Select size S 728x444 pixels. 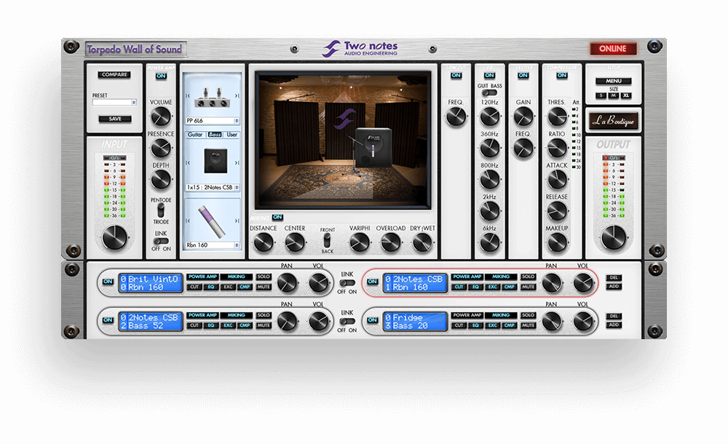(601, 95)
